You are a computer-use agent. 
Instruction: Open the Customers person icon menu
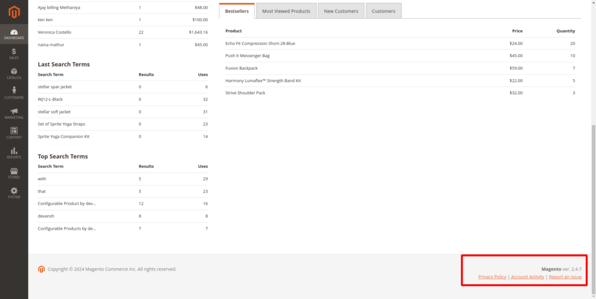tap(14, 94)
